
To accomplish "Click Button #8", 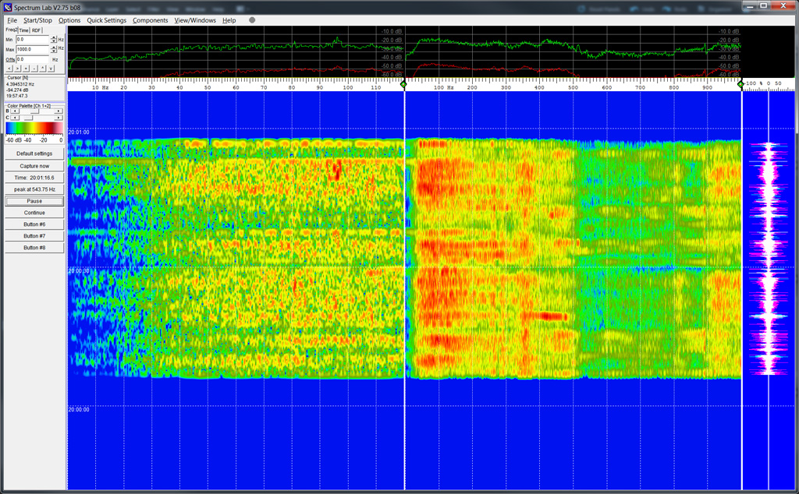I will tap(34, 248).
